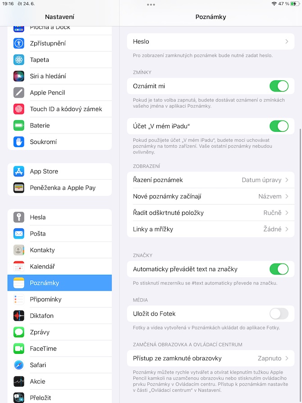The image size is (302, 403).
Task: Toggle the Účet „V mém iPadu“ switch
Action: (x=279, y=126)
